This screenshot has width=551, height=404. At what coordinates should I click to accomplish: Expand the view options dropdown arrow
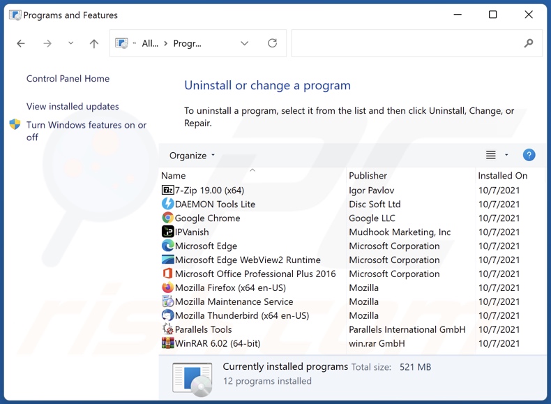[x=506, y=155]
